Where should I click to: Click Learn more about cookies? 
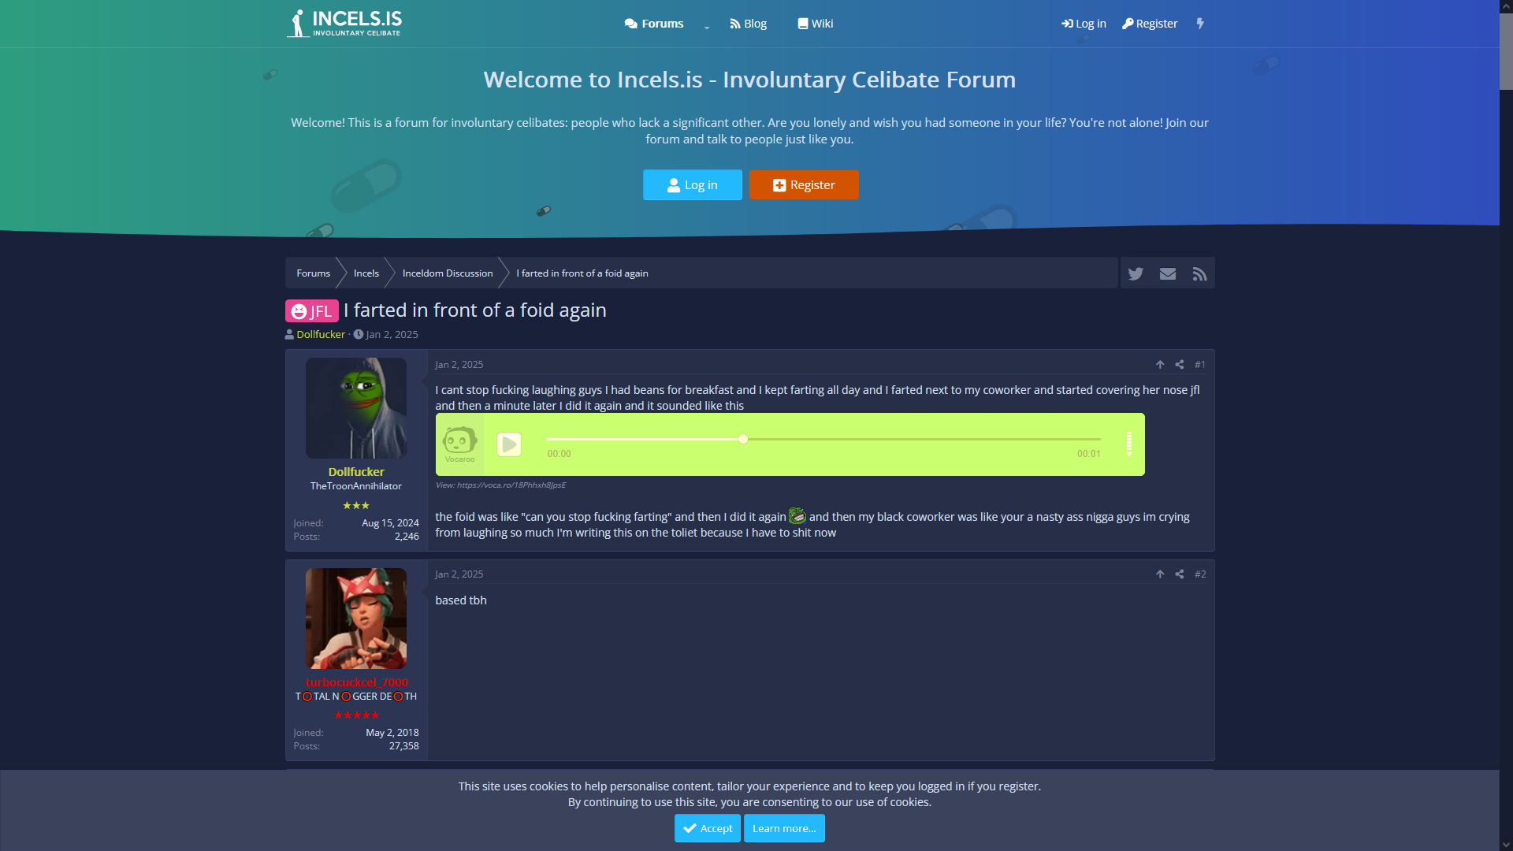pyautogui.click(x=784, y=828)
